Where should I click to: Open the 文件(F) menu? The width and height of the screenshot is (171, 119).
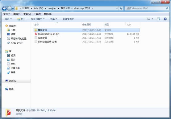[7, 14]
